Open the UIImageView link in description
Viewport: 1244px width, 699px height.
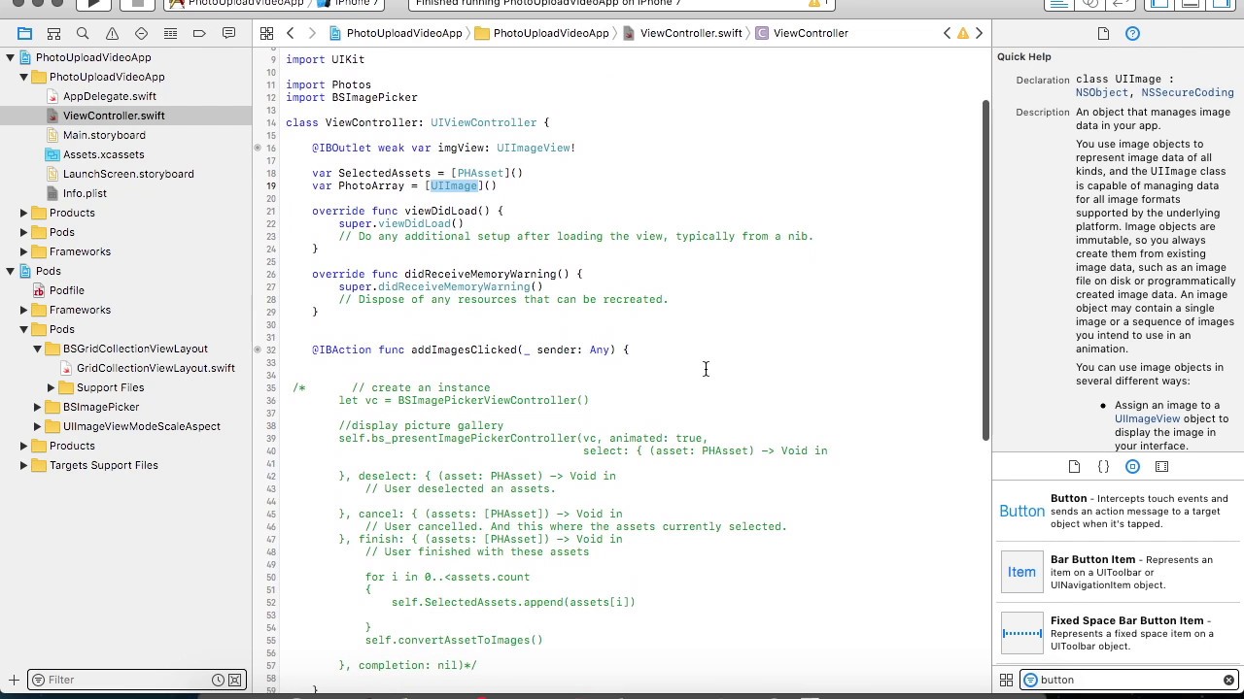pyautogui.click(x=1148, y=418)
